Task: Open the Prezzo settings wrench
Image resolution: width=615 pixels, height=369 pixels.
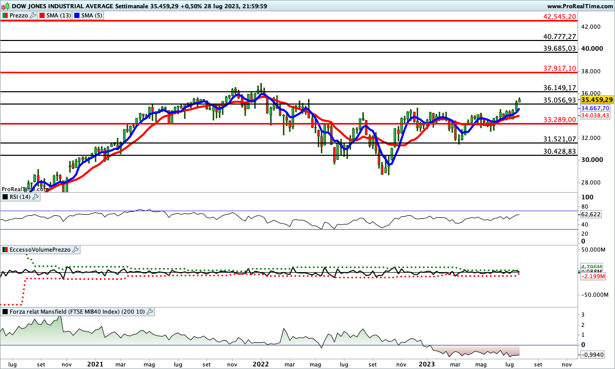Action: click(x=33, y=15)
